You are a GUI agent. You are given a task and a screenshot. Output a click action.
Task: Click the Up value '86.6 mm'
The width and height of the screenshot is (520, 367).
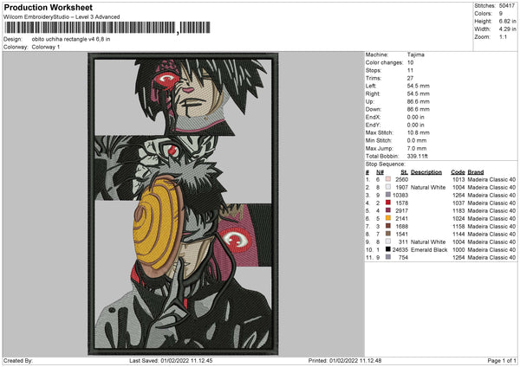tap(419, 101)
